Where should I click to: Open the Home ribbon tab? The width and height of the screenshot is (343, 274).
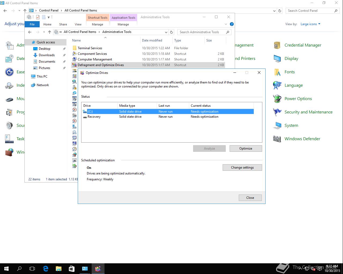[x=47, y=24]
